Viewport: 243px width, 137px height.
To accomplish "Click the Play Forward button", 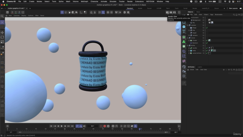I will [x=62, y=126].
